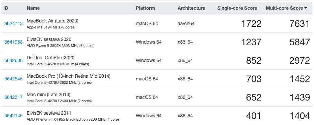Click single-core score 1722
The width and height of the screenshot is (314, 125).
click(x=251, y=24)
